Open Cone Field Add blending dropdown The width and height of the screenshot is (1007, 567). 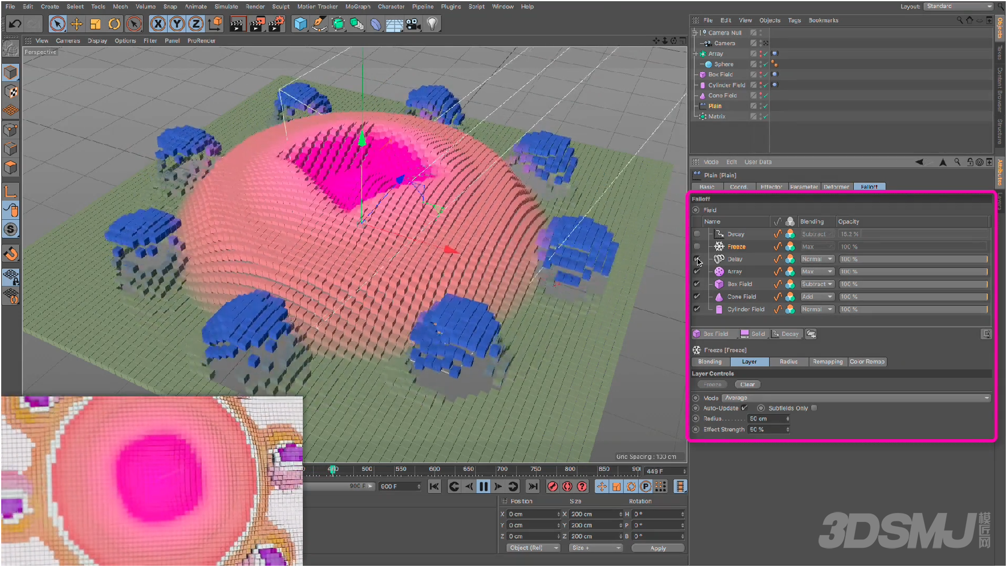point(817,297)
